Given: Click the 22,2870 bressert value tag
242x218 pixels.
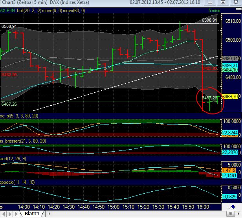Looking at the screenshot, I should tap(230, 152).
